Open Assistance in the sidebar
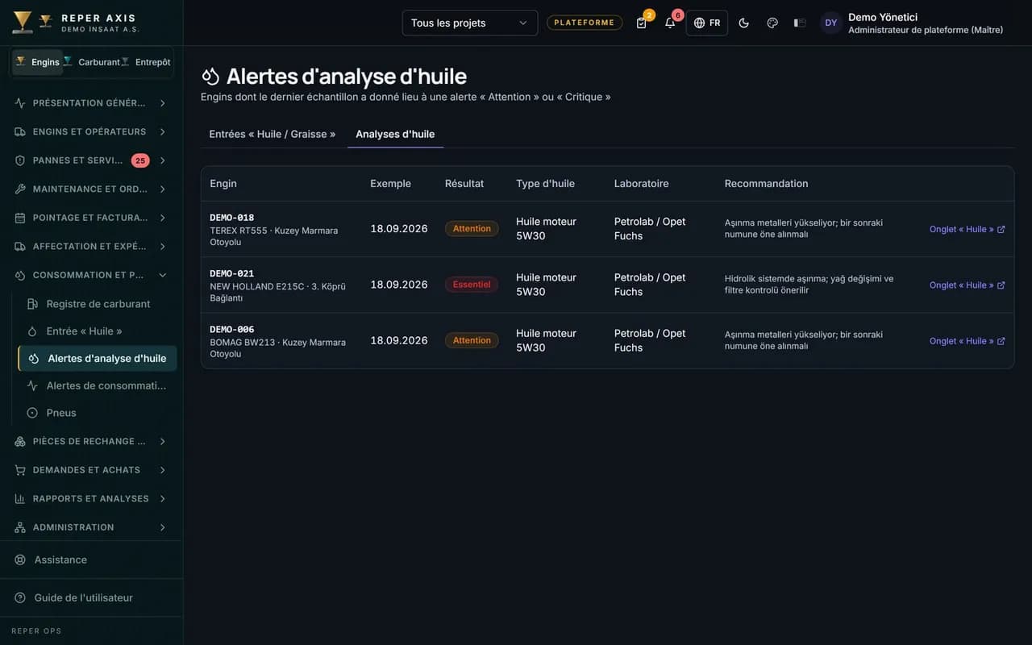The image size is (1032, 645). [x=91, y=560]
